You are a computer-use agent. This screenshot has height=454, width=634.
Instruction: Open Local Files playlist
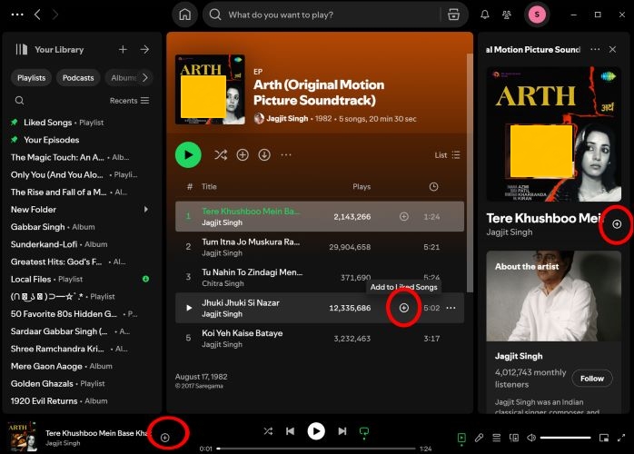[81, 279]
